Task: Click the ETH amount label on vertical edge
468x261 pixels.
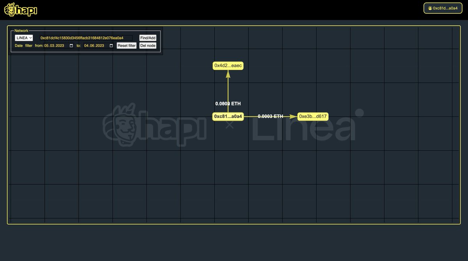Action: tap(228, 104)
